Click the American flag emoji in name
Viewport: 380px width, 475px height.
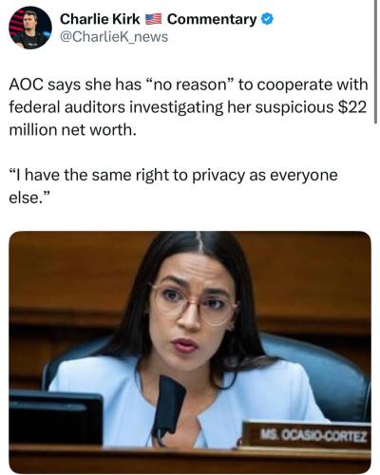pyautogui.click(x=153, y=19)
